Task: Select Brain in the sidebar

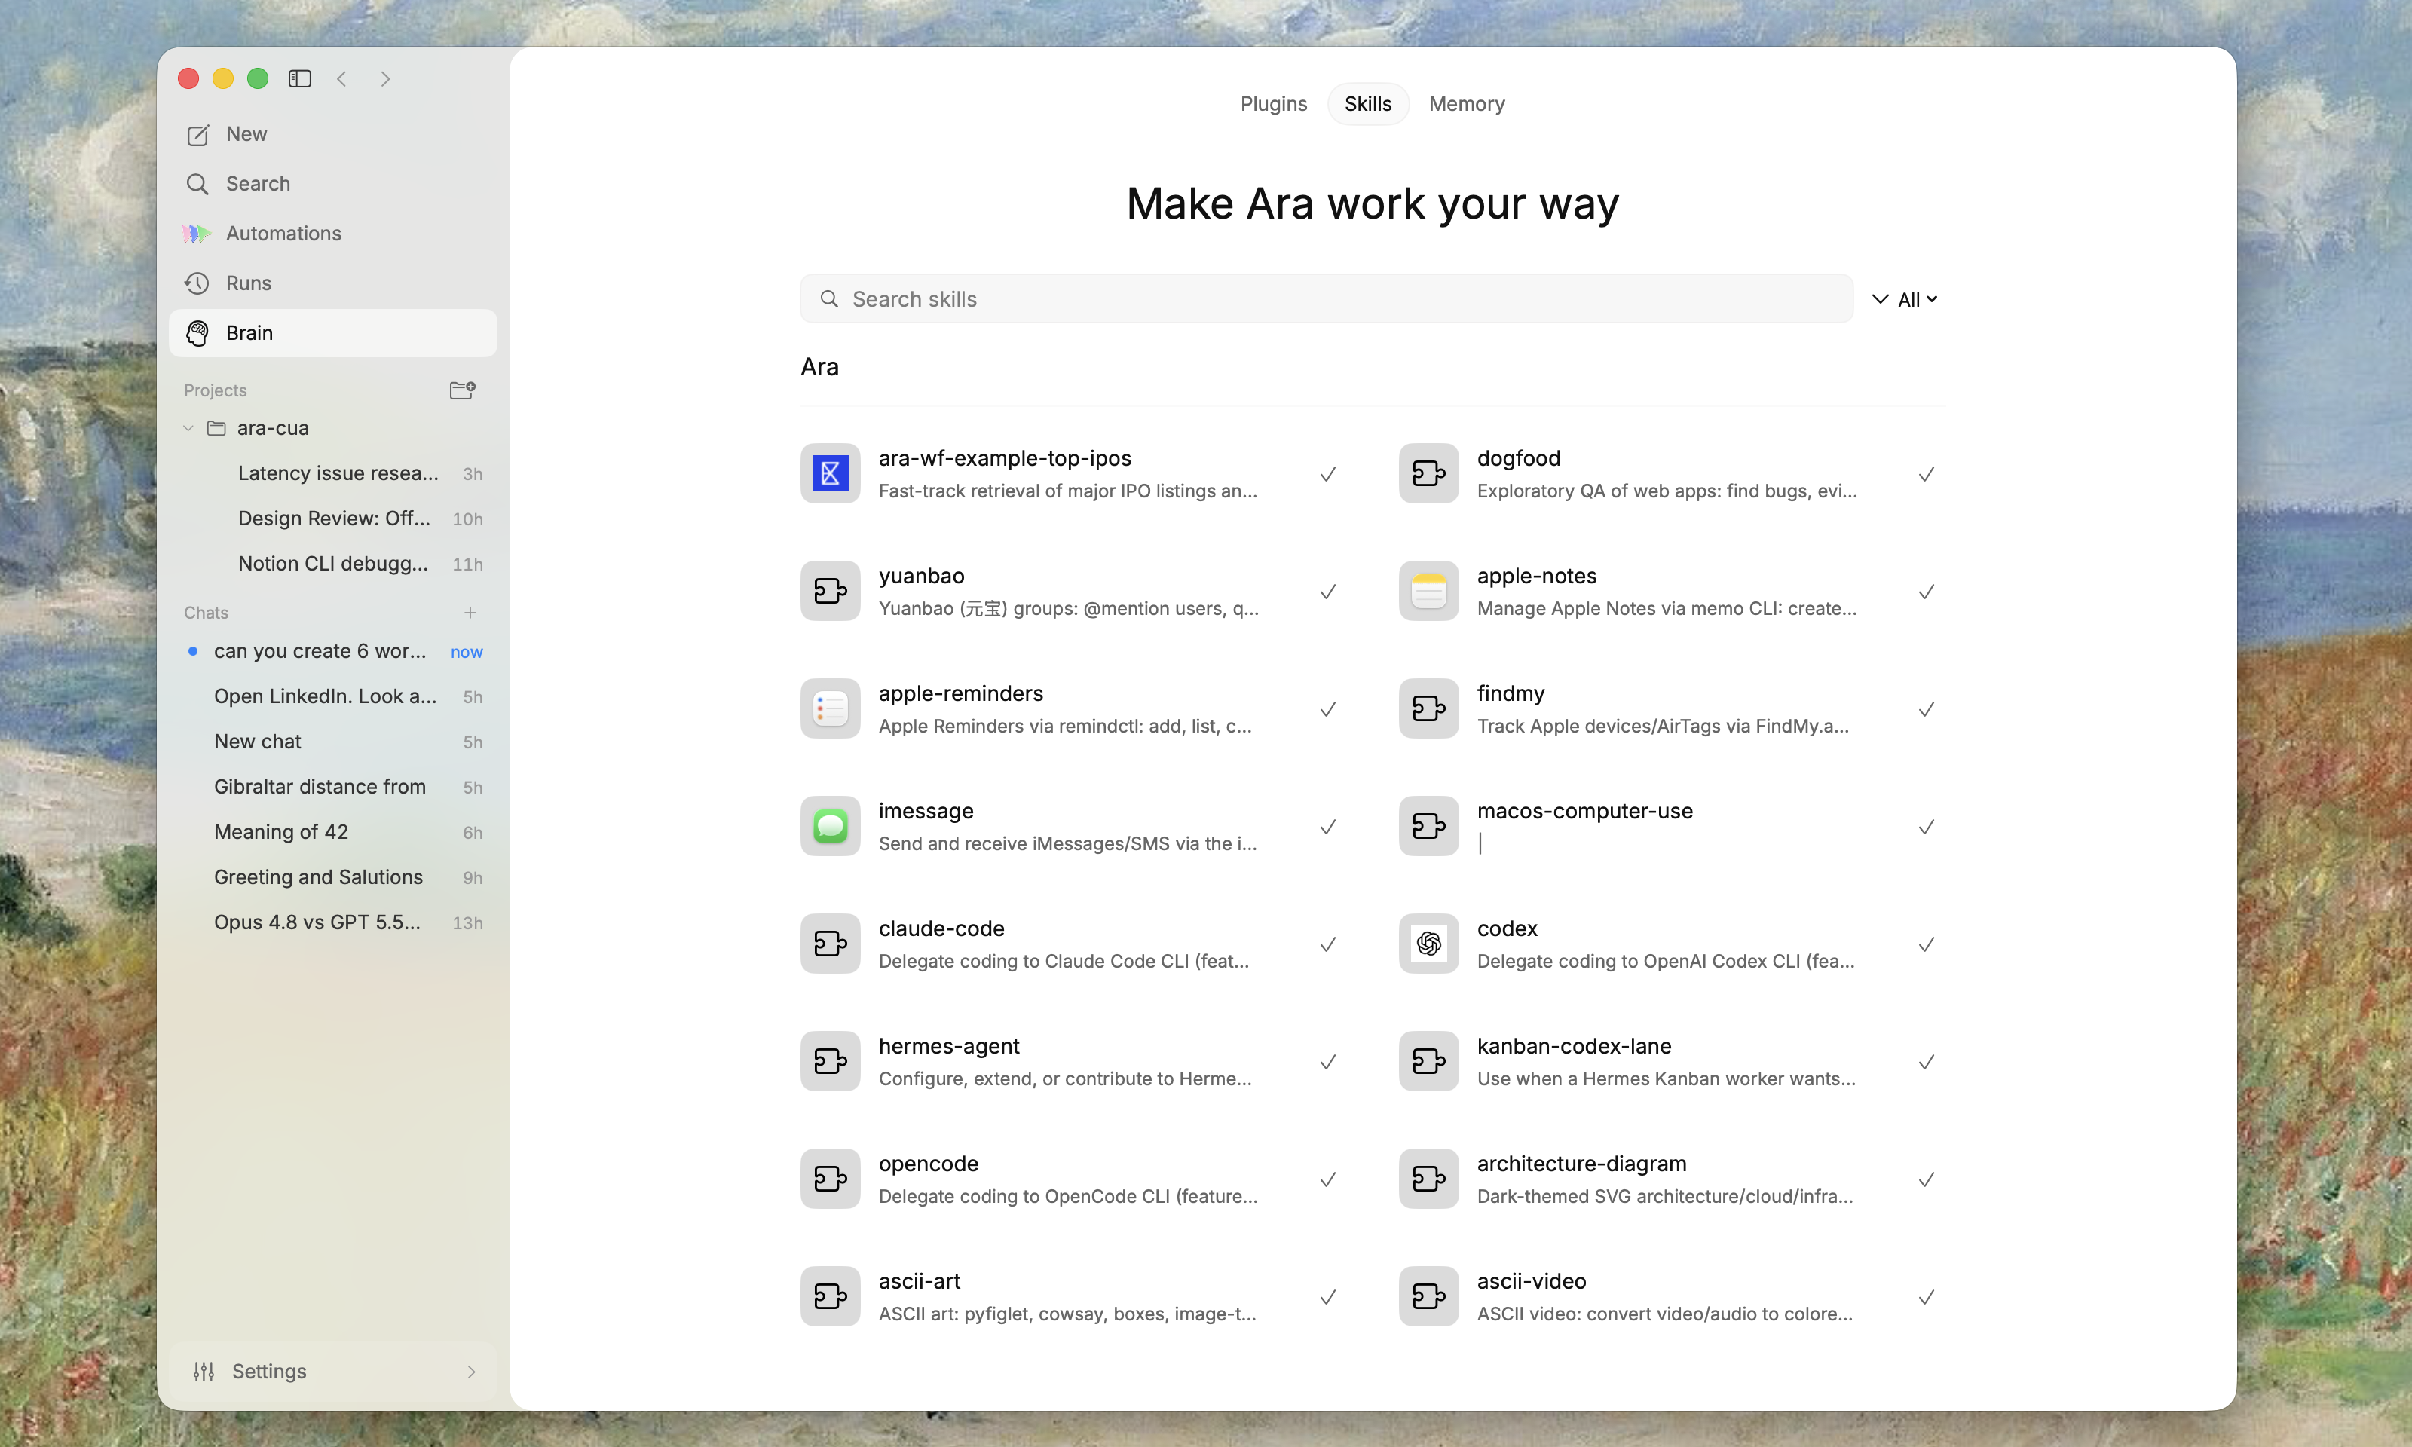Action: (333, 333)
